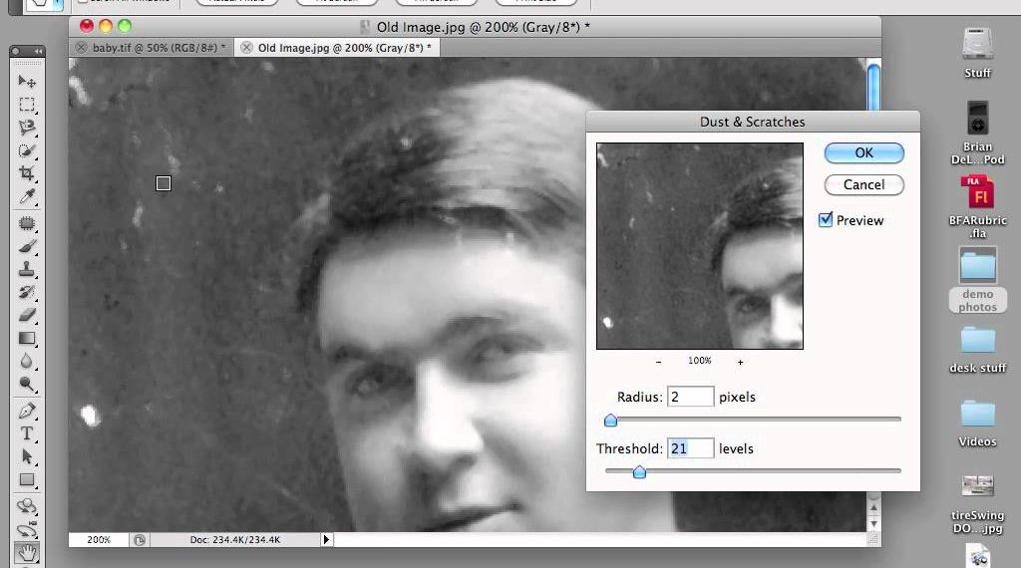Open the status bar info menu arrow

[x=326, y=539]
